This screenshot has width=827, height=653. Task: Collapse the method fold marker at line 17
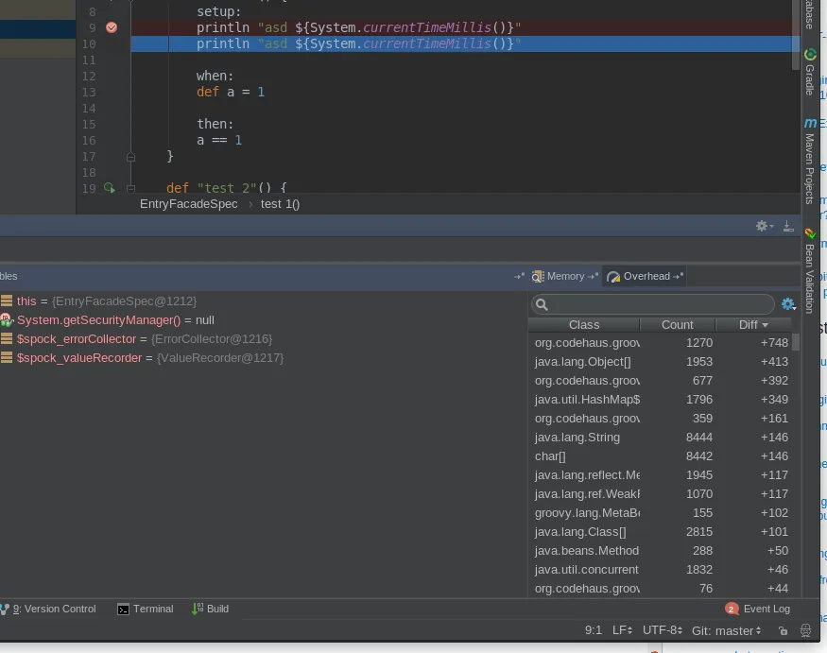pos(130,157)
